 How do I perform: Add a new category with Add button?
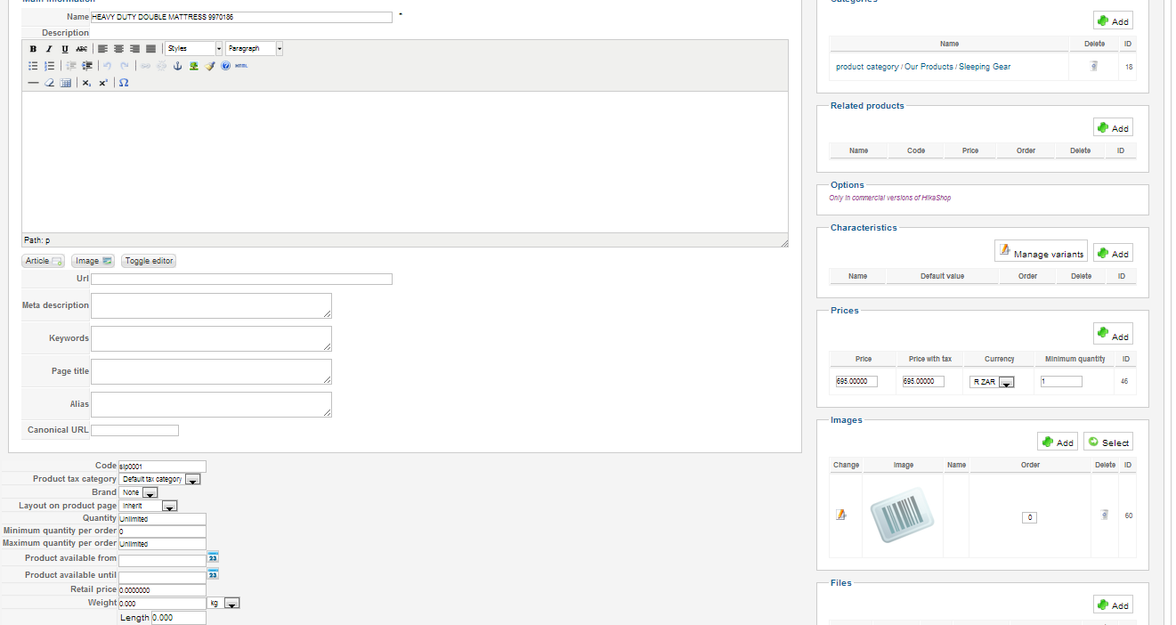1113,21
